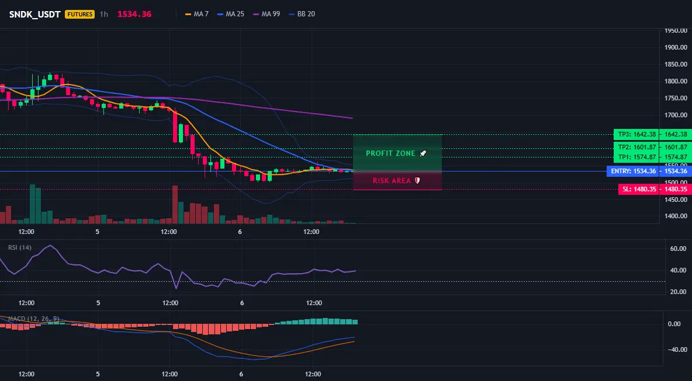Toggle the BB 20 legend entry
The image size is (692, 381).
(302, 14)
